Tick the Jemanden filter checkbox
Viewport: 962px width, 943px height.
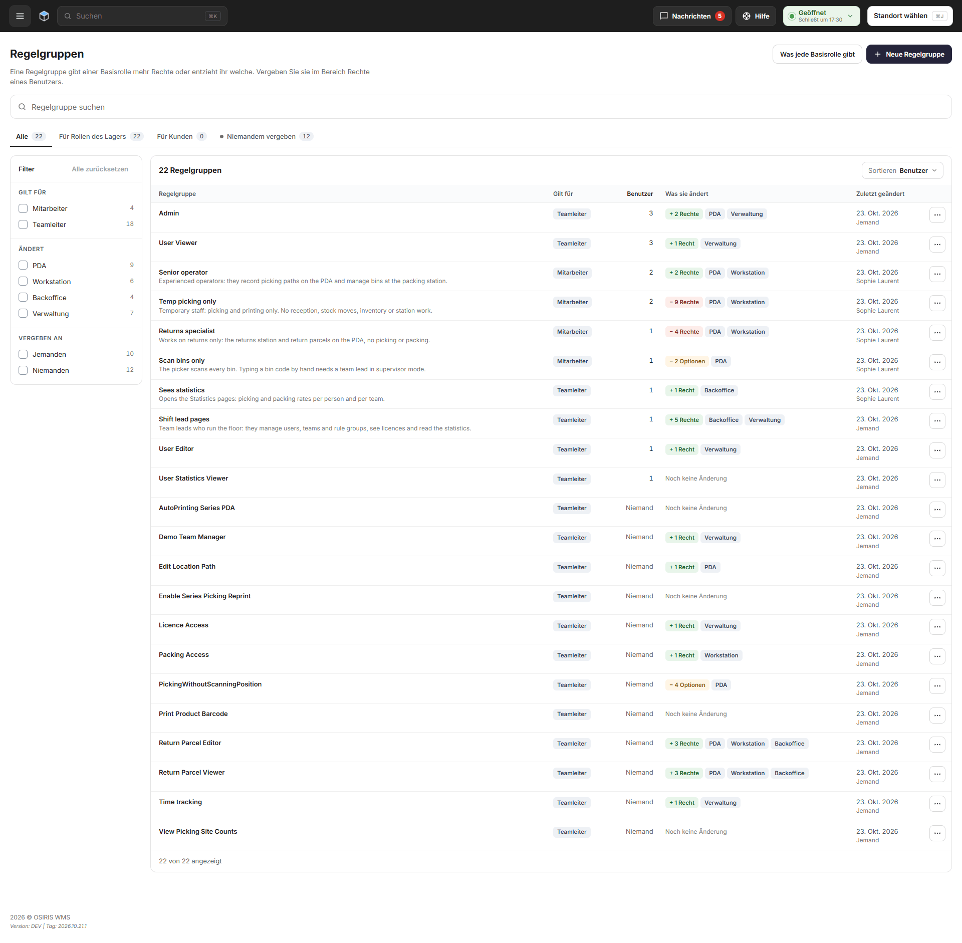(23, 354)
